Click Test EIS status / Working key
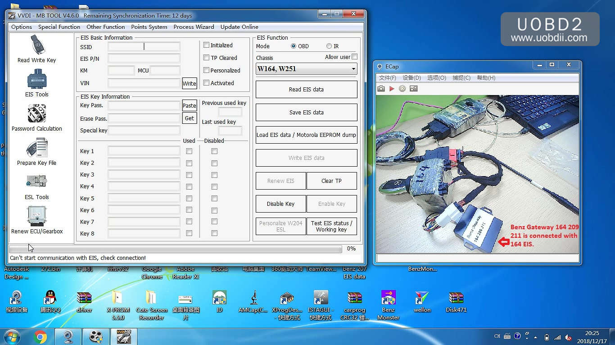The width and height of the screenshot is (615, 345). point(331,226)
